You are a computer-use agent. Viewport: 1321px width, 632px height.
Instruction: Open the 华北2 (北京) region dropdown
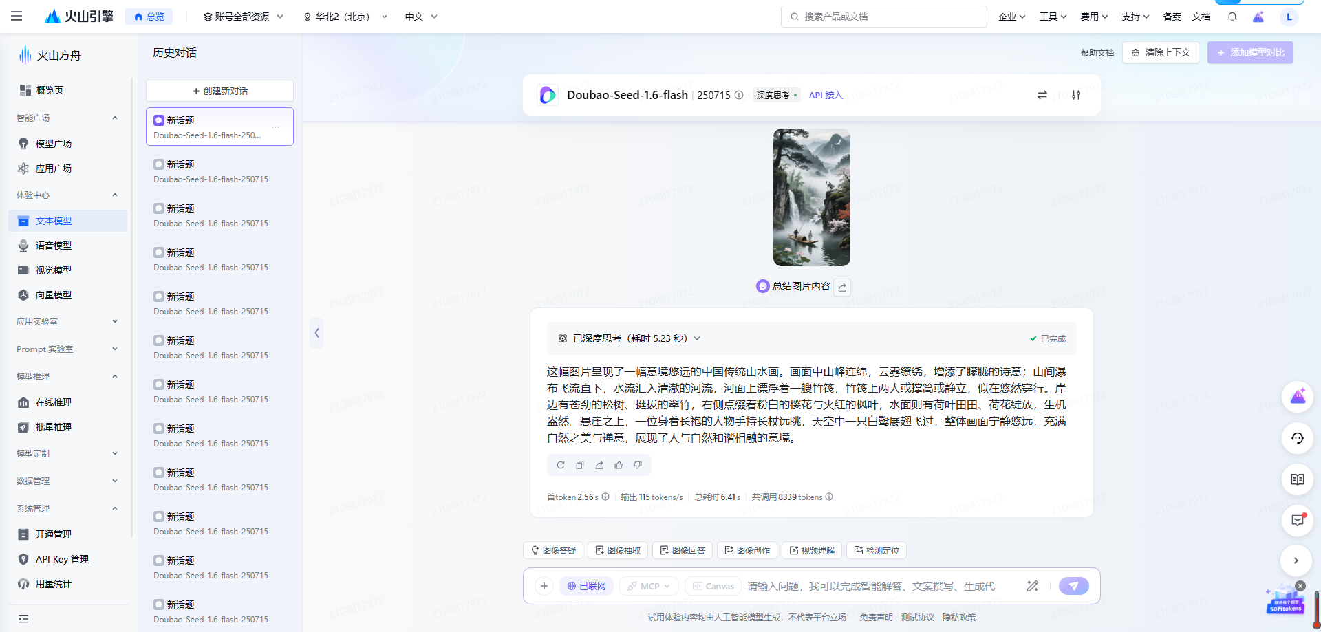coord(345,17)
